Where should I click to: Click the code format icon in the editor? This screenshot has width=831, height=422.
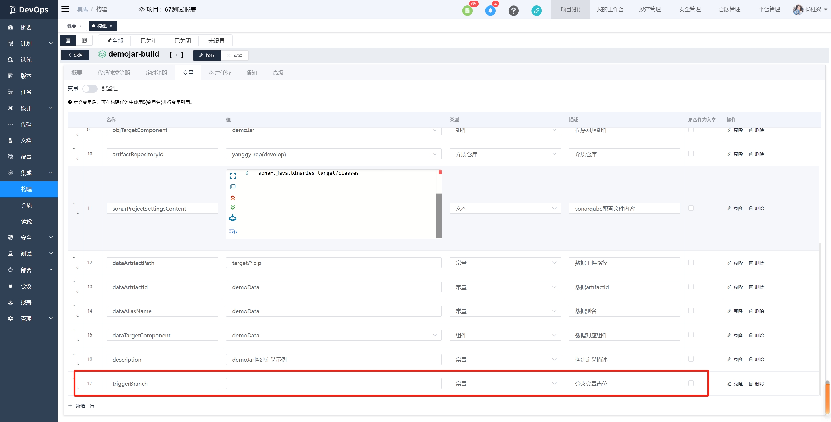click(233, 231)
